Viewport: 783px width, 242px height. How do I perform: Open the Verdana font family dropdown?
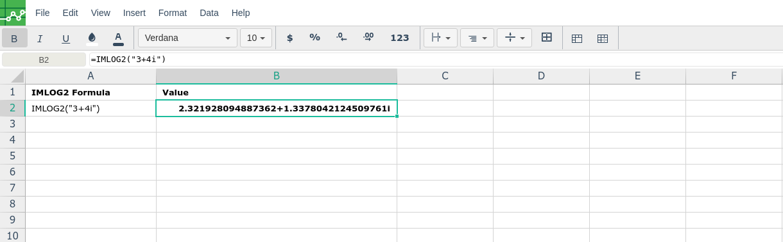click(x=187, y=38)
